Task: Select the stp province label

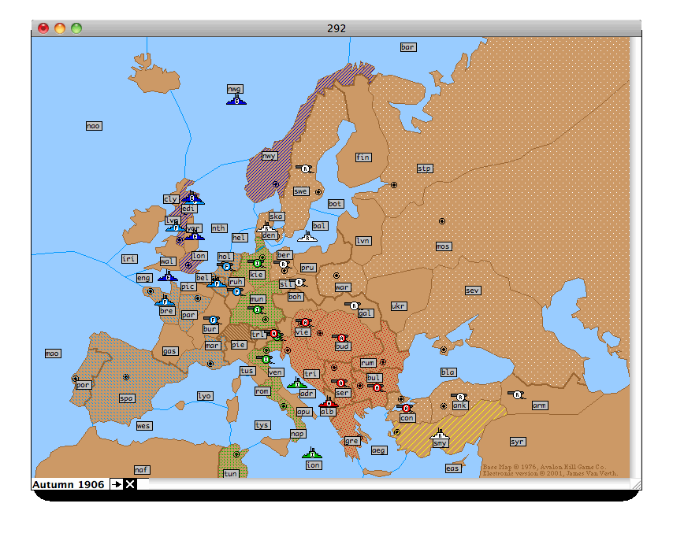Action: tap(425, 168)
